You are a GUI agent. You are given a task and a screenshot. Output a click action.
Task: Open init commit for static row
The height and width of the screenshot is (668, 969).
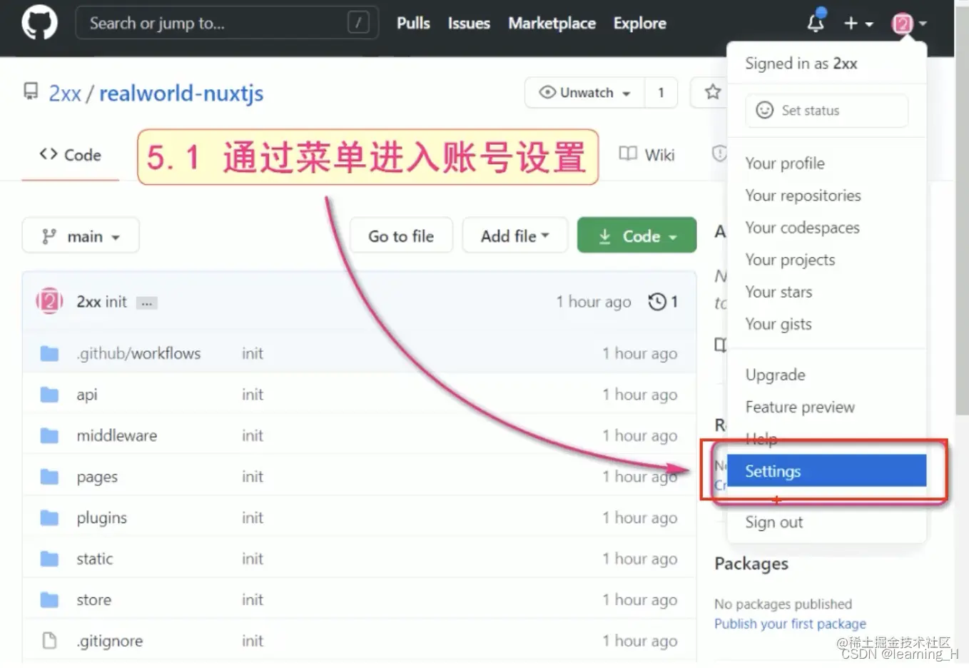[x=253, y=559]
